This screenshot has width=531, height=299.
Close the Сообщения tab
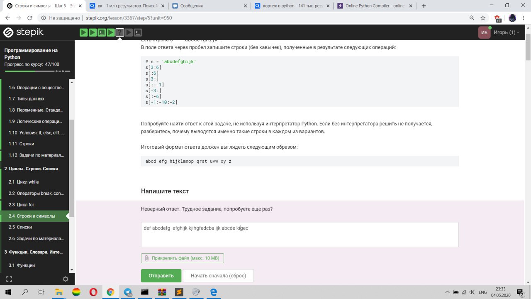pyautogui.click(x=245, y=6)
